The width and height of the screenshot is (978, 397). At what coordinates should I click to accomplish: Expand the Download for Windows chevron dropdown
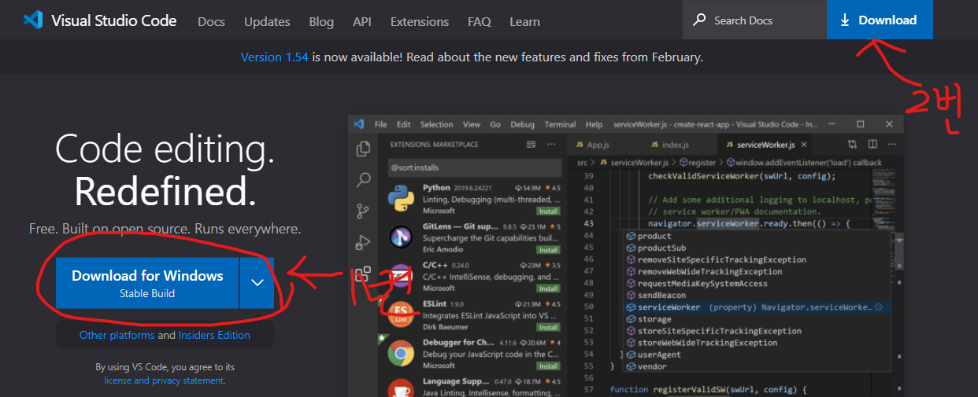coord(257,283)
